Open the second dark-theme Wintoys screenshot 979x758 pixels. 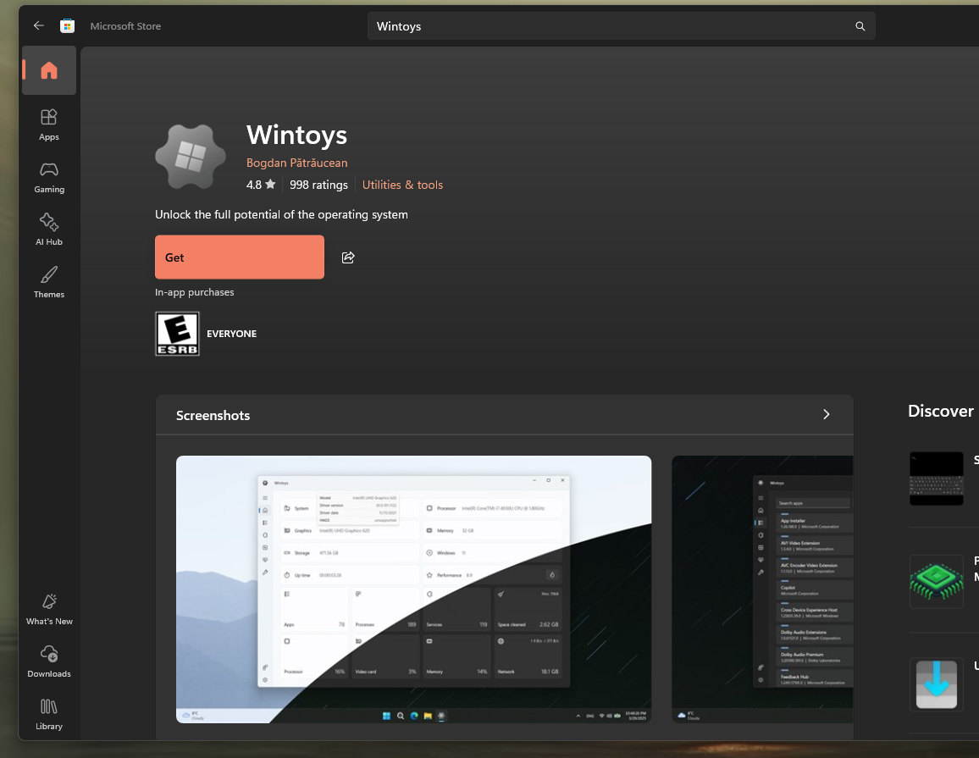coord(762,589)
